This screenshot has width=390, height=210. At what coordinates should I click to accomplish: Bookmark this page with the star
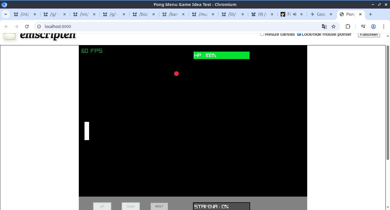click(x=333, y=27)
